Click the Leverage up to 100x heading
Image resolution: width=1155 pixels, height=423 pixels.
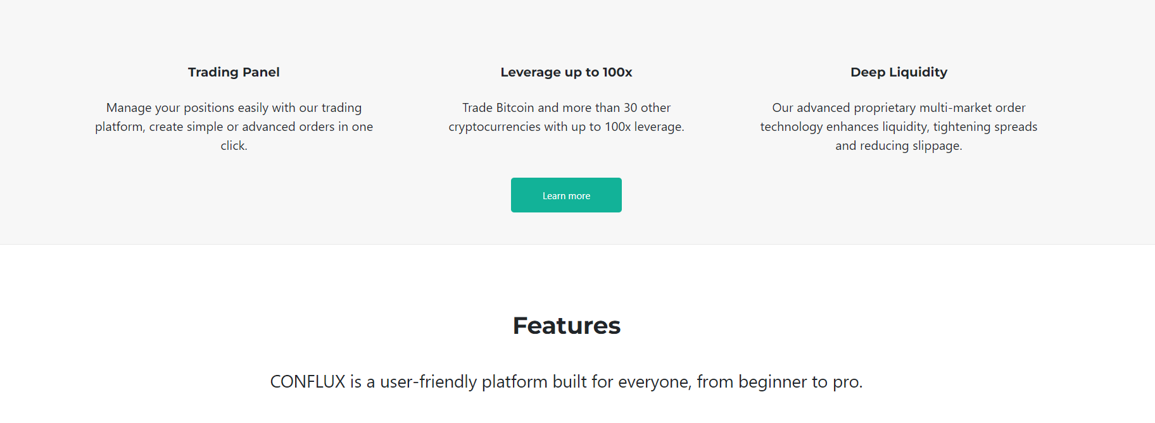566,72
